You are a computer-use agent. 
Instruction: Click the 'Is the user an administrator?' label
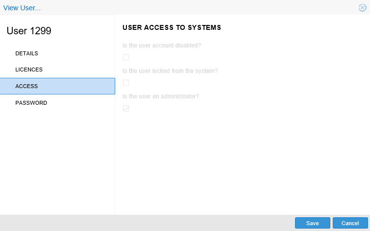click(161, 96)
